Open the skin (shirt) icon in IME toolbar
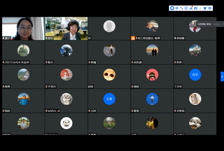The width and height of the screenshot is (224, 151). coord(205,8)
